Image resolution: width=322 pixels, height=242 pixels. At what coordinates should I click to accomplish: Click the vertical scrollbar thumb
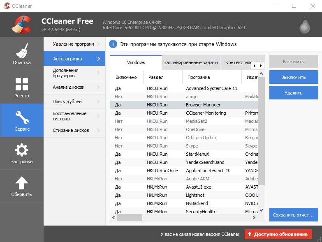tap(261, 131)
